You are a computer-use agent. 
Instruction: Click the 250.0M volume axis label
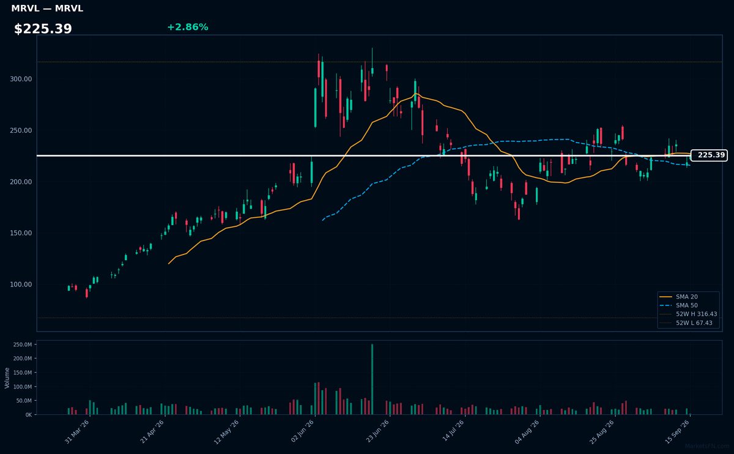tap(23, 344)
